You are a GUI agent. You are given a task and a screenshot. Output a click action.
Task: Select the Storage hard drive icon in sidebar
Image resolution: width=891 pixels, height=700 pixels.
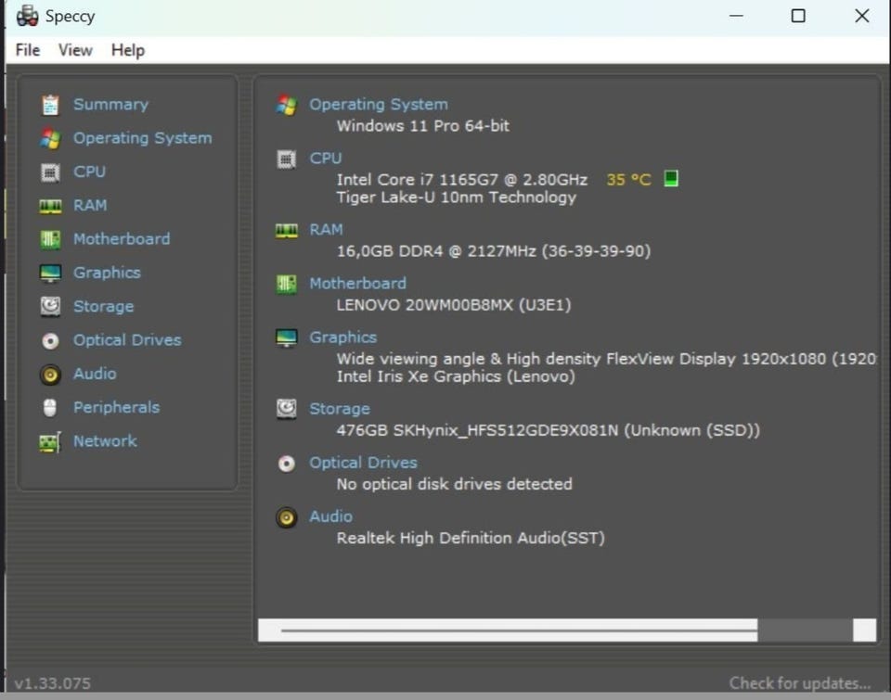point(50,306)
